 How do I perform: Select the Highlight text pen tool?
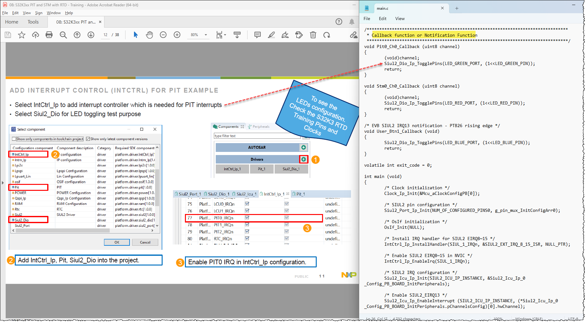[x=271, y=35]
